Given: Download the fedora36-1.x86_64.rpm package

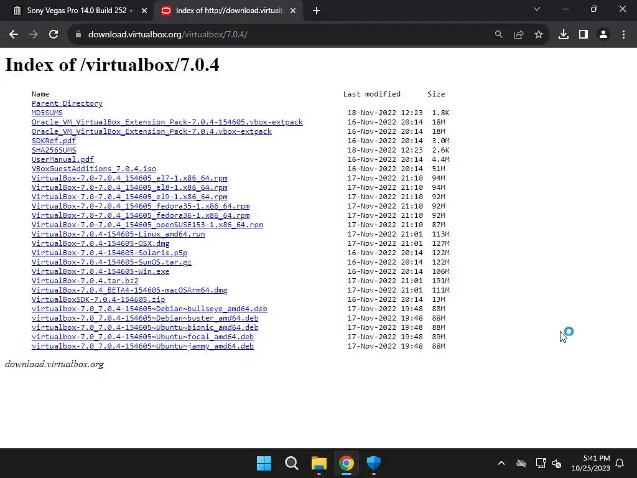Looking at the screenshot, I should point(141,215).
